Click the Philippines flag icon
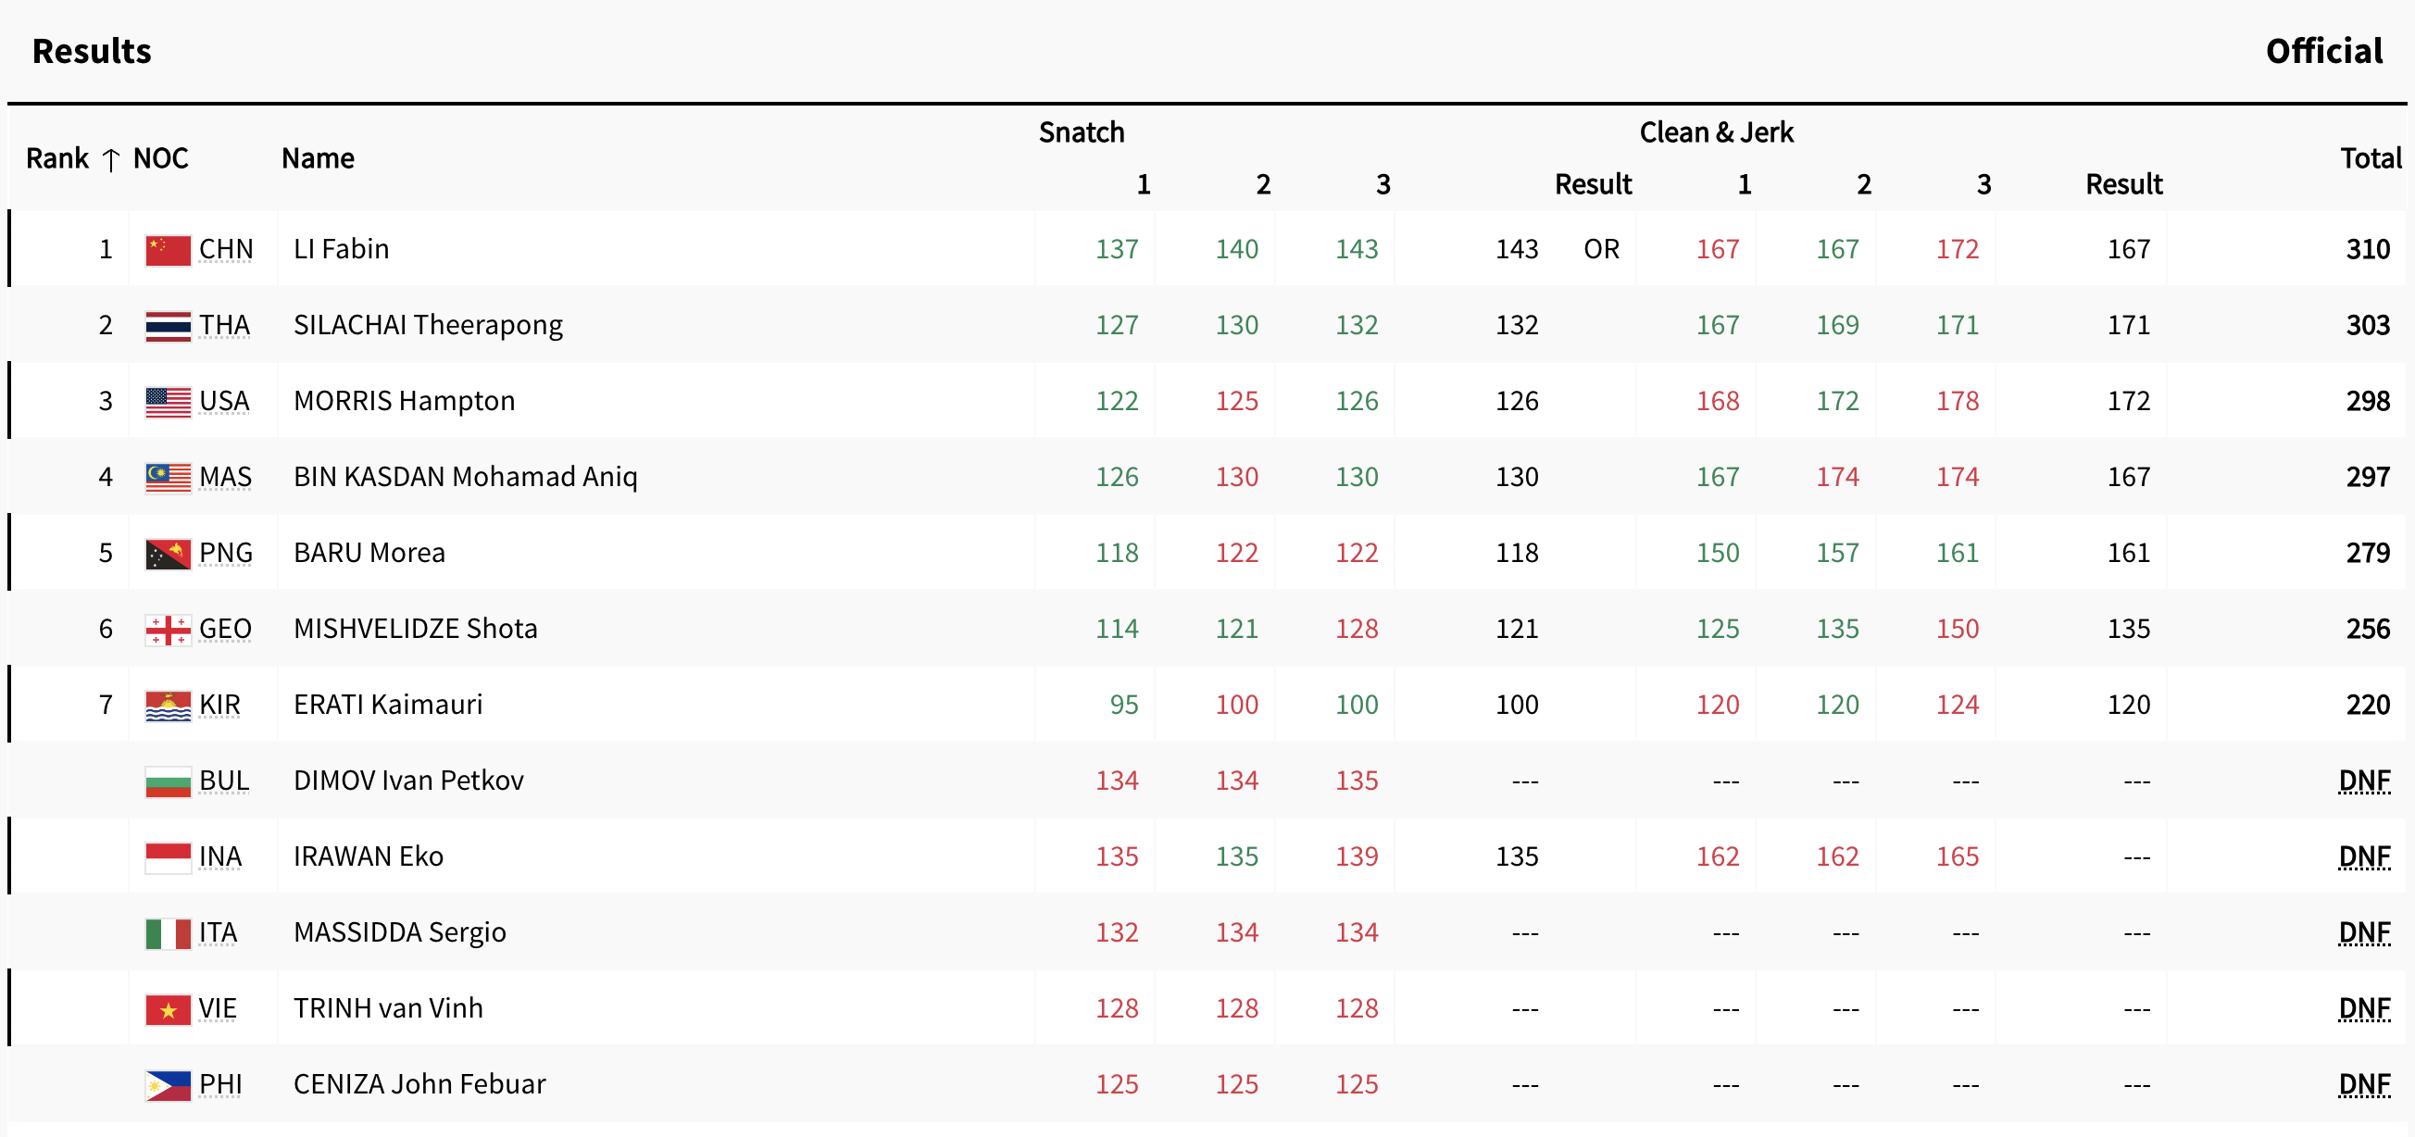Image resolution: width=2415 pixels, height=1137 pixels. [x=168, y=1084]
